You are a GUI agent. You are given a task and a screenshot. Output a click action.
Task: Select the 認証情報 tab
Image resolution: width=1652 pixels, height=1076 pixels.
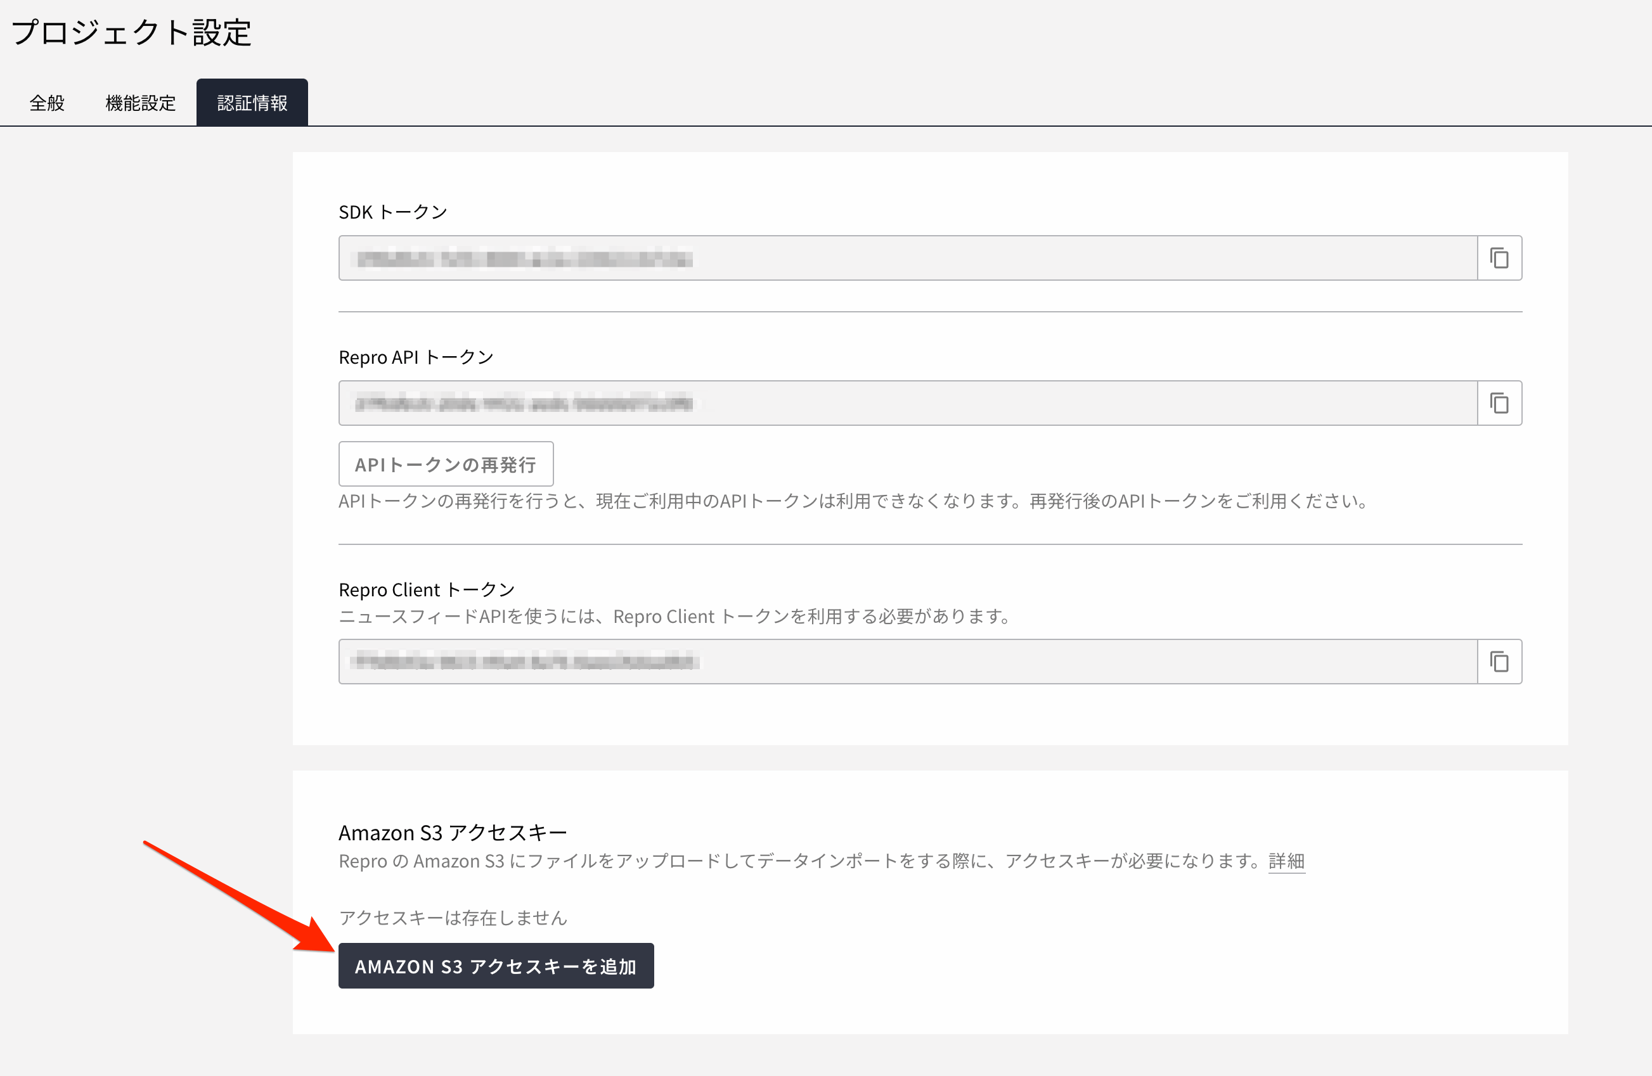tap(252, 103)
